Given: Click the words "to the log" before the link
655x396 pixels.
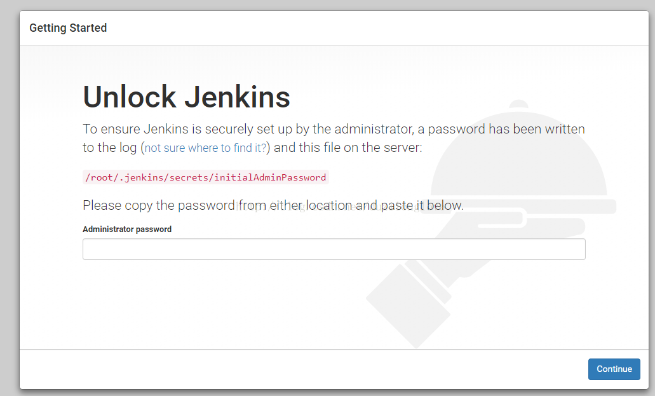Looking at the screenshot, I should (109, 148).
